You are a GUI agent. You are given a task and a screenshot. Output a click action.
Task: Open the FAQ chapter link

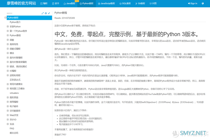click(x=12, y=128)
